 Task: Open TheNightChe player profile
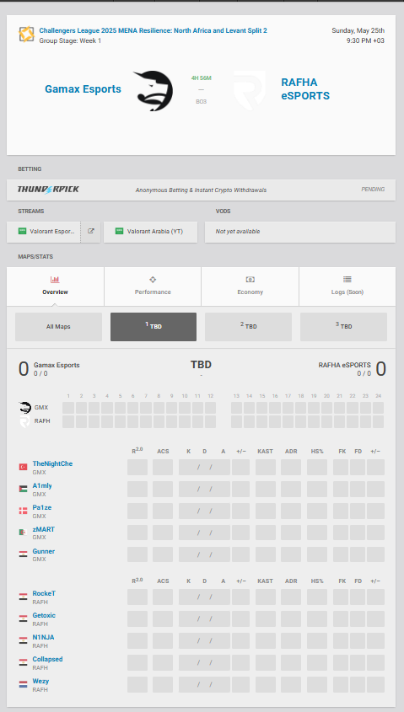pyautogui.click(x=52, y=463)
